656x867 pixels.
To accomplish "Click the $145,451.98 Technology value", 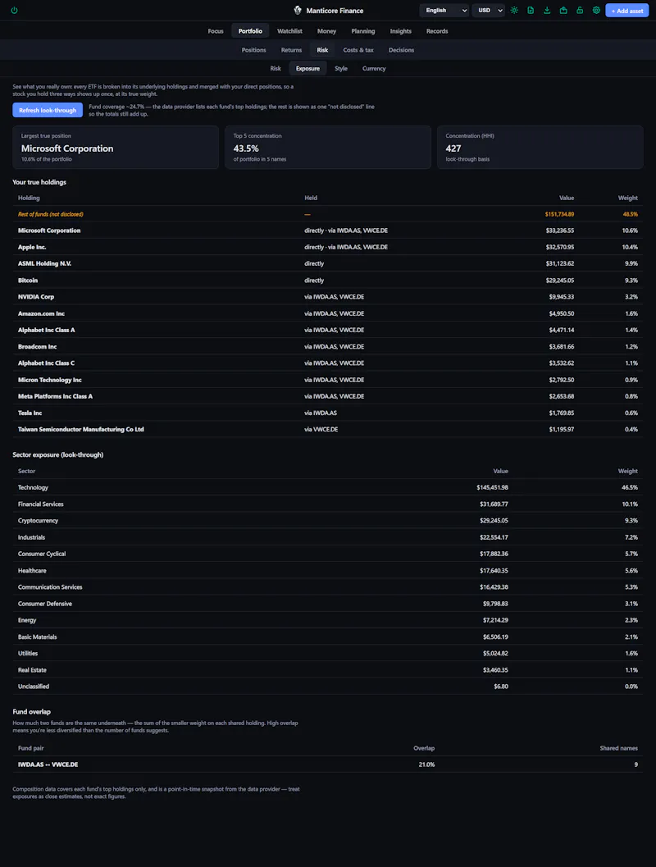I will coord(492,488).
